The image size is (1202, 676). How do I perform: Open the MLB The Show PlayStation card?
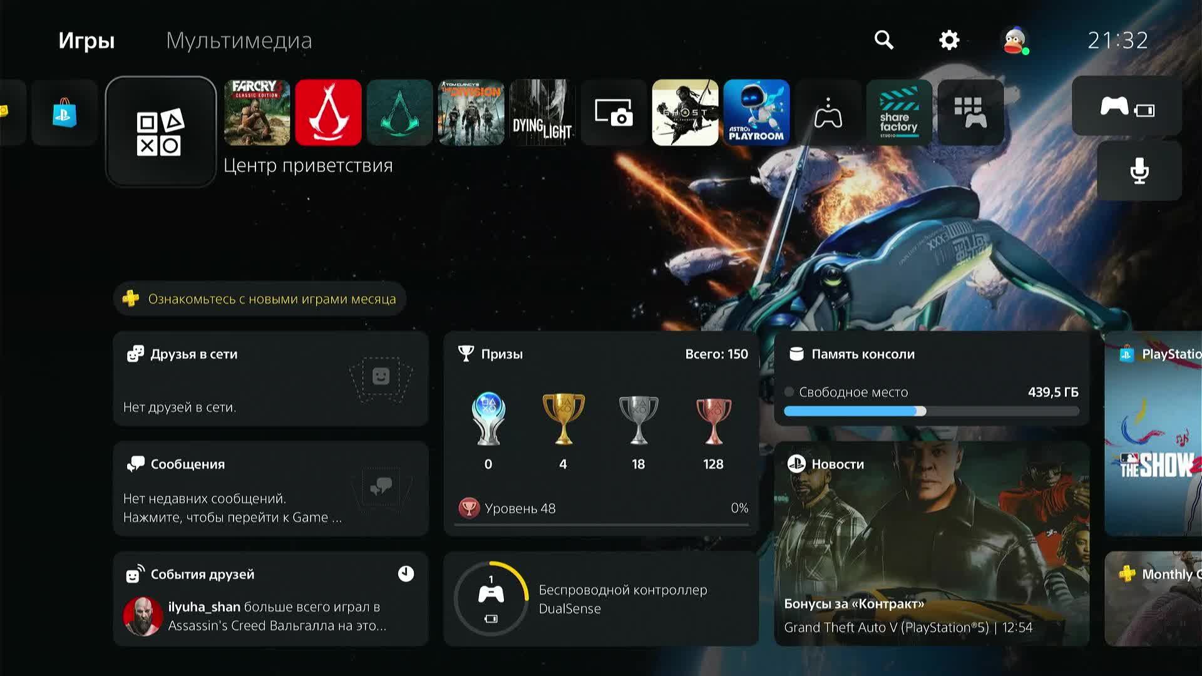[x=1153, y=434]
